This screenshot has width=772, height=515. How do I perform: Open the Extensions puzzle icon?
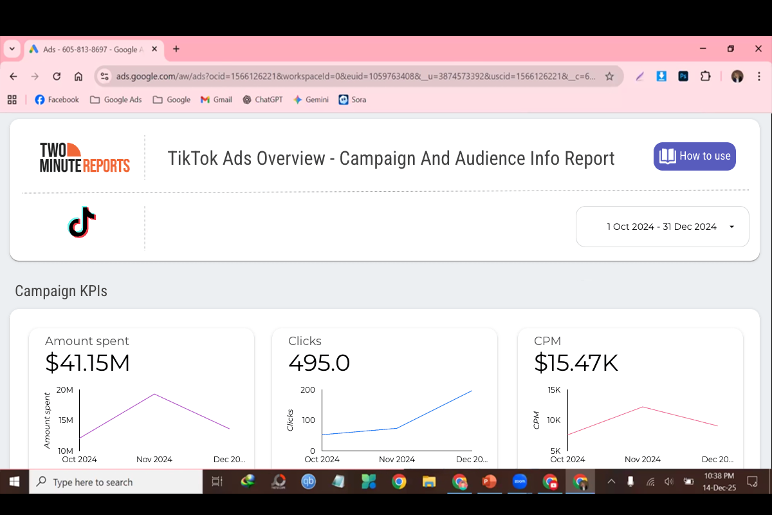pos(705,76)
